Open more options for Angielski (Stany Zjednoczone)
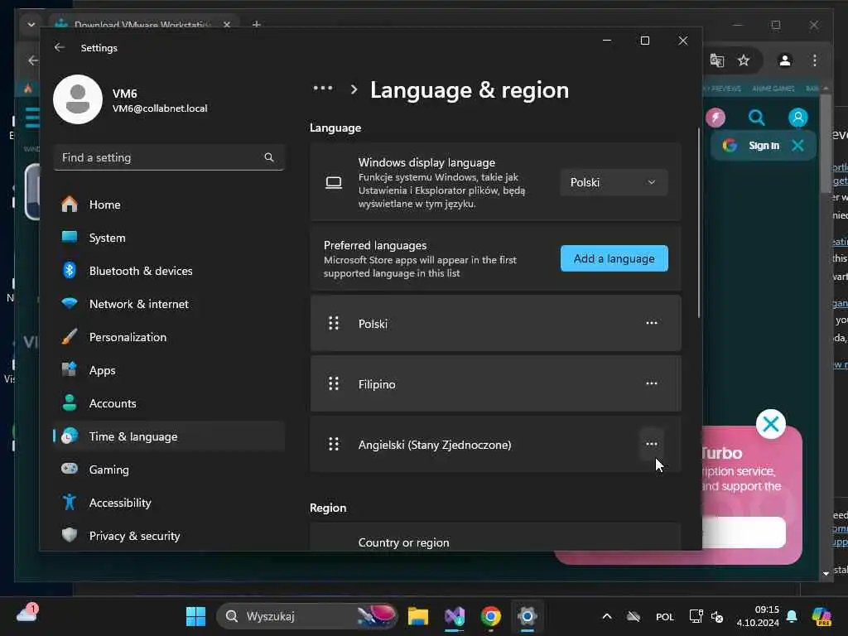This screenshot has height=636, width=848. tap(652, 445)
